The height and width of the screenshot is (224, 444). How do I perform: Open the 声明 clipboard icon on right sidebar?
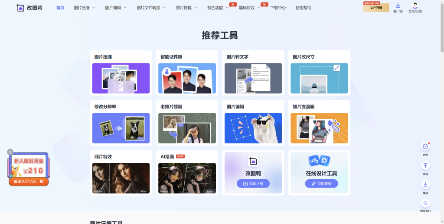coord(425,146)
